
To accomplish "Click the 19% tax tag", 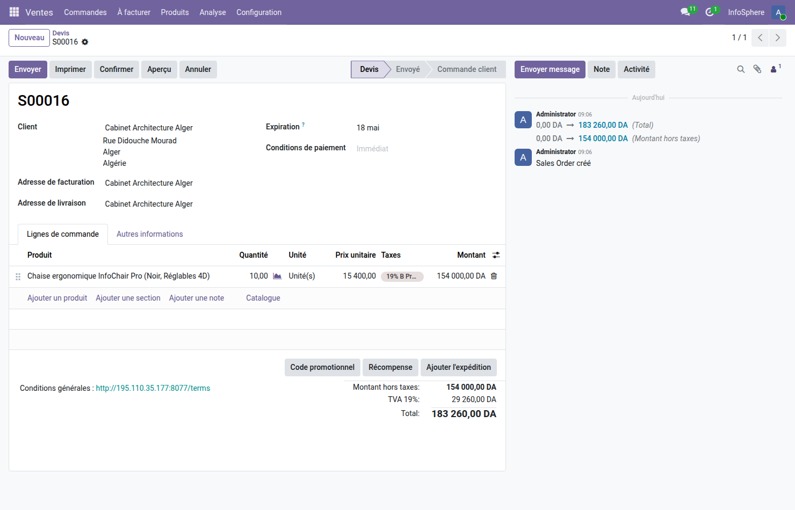I will (402, 276).
